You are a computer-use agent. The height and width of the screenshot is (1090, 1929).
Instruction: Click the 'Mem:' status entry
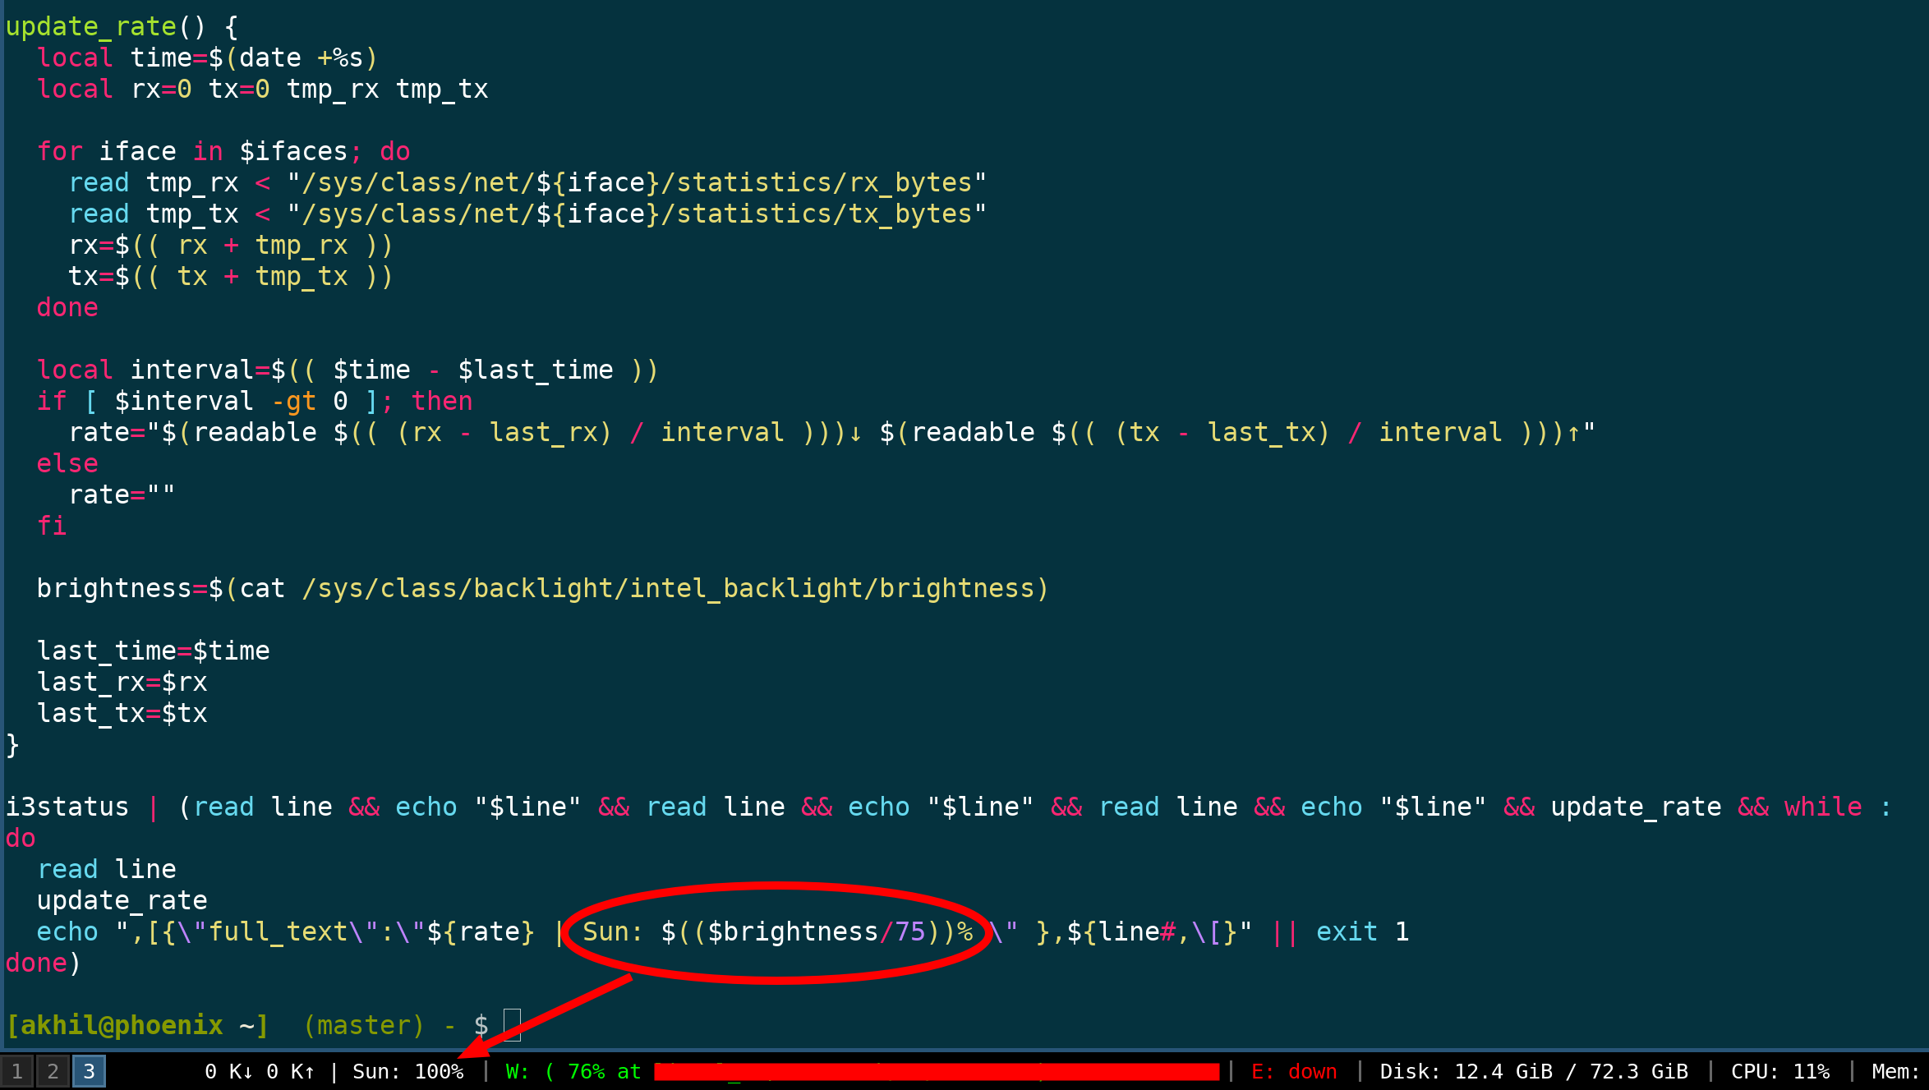coord(1897,1071)
